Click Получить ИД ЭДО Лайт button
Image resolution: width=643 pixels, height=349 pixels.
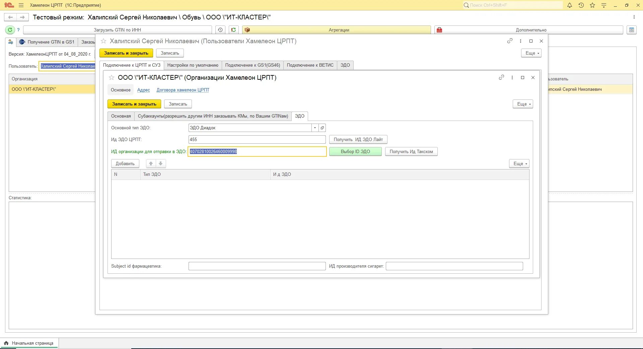[x=358, y=139]
